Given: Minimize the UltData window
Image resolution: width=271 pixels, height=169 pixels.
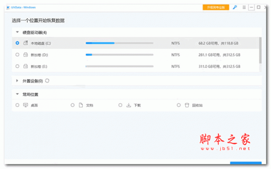Looking at the screenshot, I should tap(251, 7).
